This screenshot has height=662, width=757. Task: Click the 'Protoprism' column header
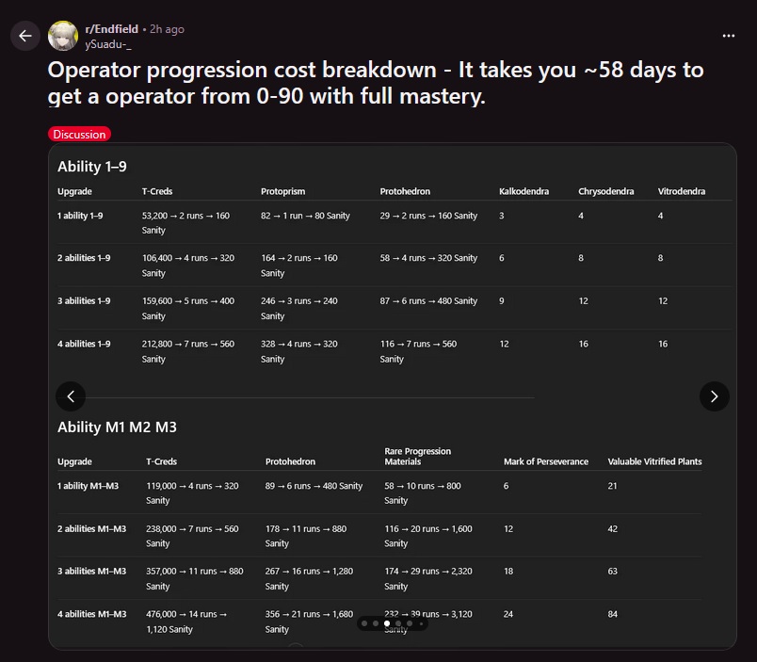[x=282, y=191]
